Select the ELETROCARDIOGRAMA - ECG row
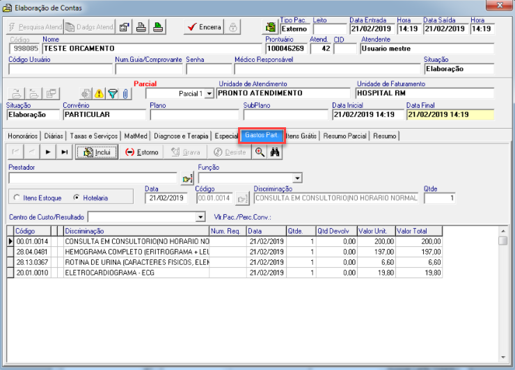This screenshot has width=515, height=370. (x=225, y=273)
